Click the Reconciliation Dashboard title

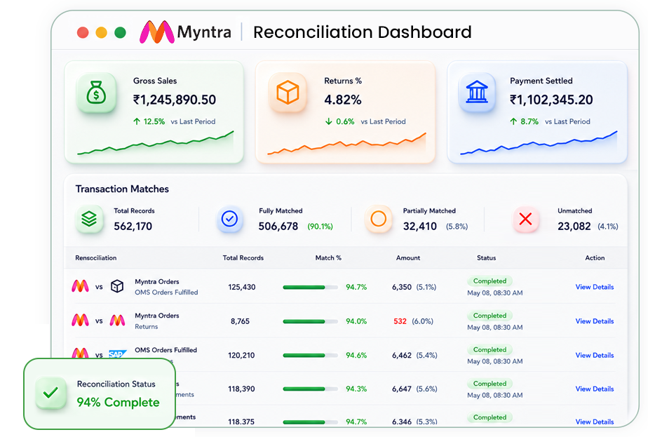tap(363, 32)
